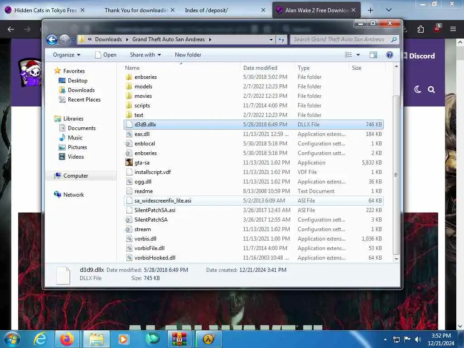Screen dimensions: 464x348
Task: Open a new browser tab
Action: 370,10
